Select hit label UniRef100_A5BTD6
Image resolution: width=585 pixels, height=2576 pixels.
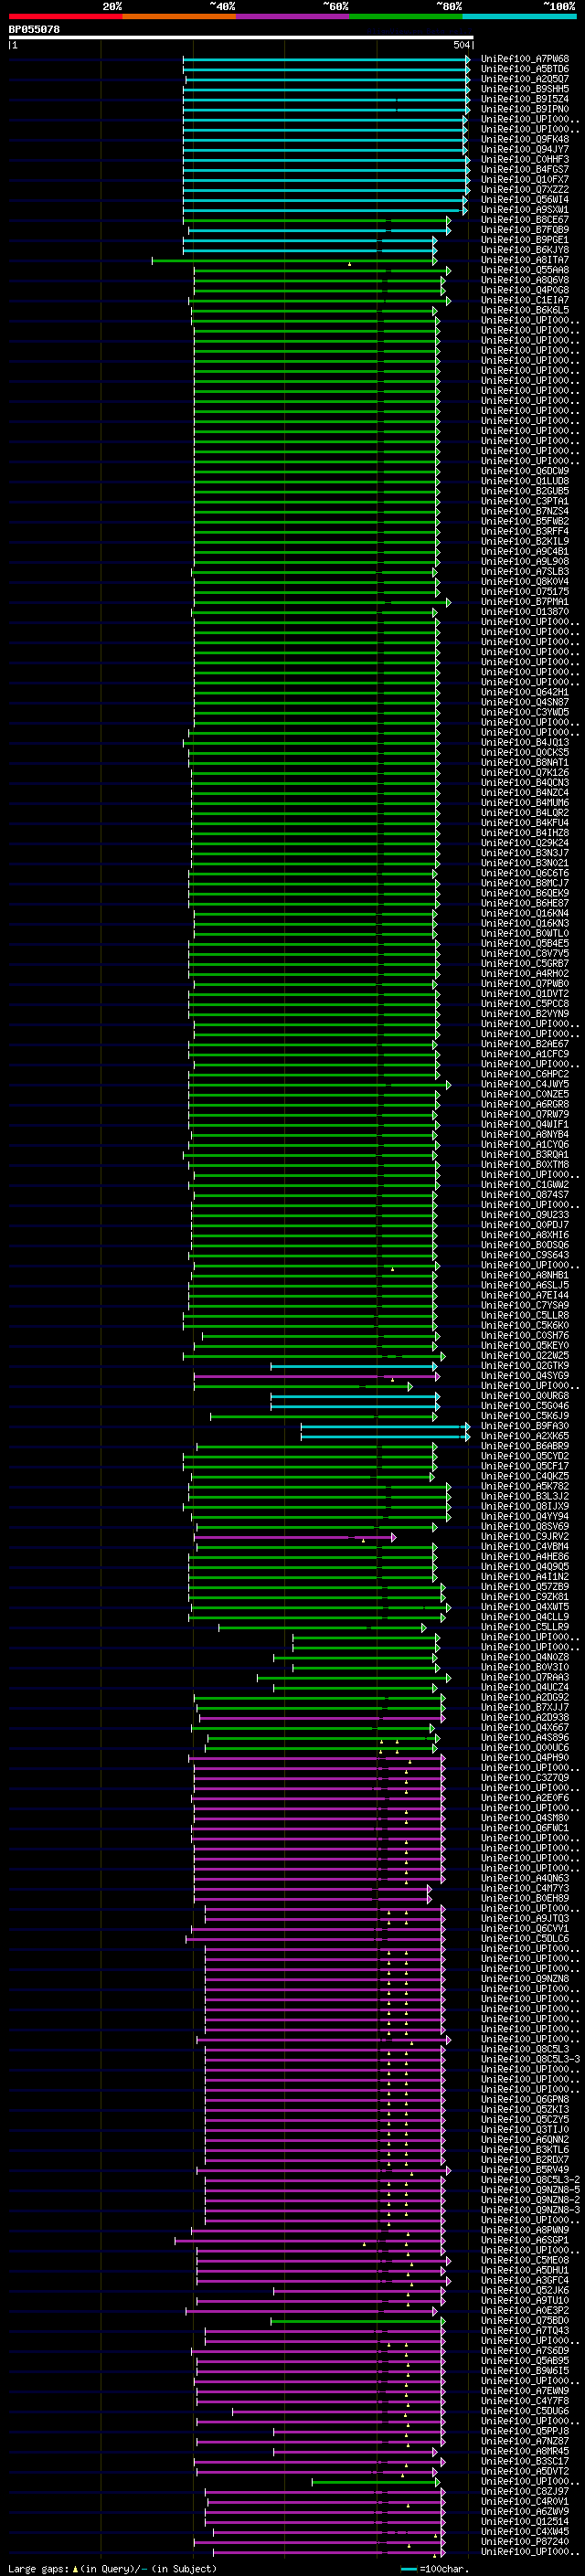point(525,69)
